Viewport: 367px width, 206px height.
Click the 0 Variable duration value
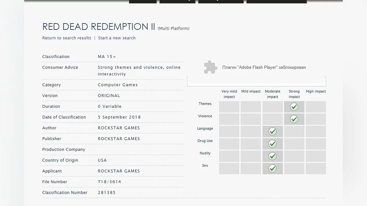pyautogui.click(x=109, y=106)
